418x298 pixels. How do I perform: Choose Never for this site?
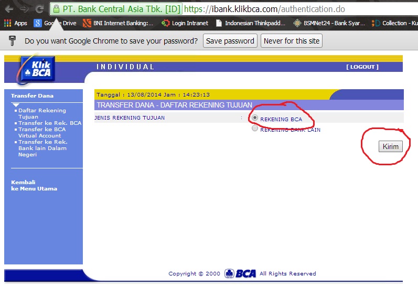tap(292, 41)
